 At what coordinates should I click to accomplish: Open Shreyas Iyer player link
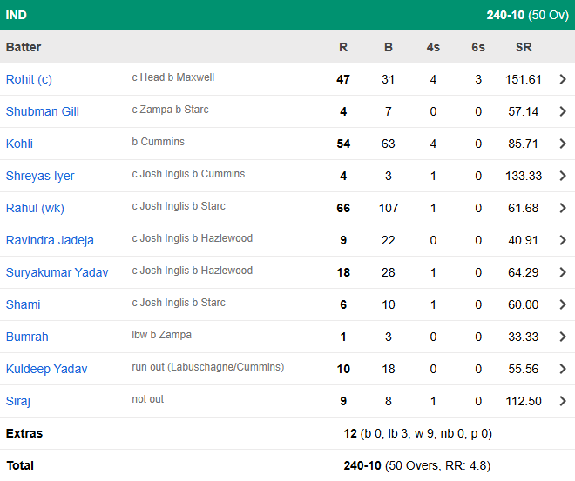pyautogui.click(x=40, y=176)
